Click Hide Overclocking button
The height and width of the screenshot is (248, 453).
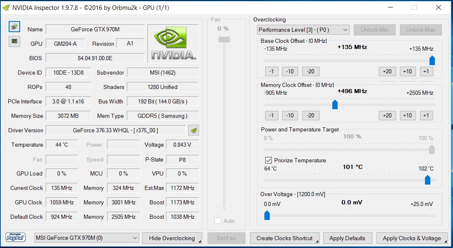[172, 238]
